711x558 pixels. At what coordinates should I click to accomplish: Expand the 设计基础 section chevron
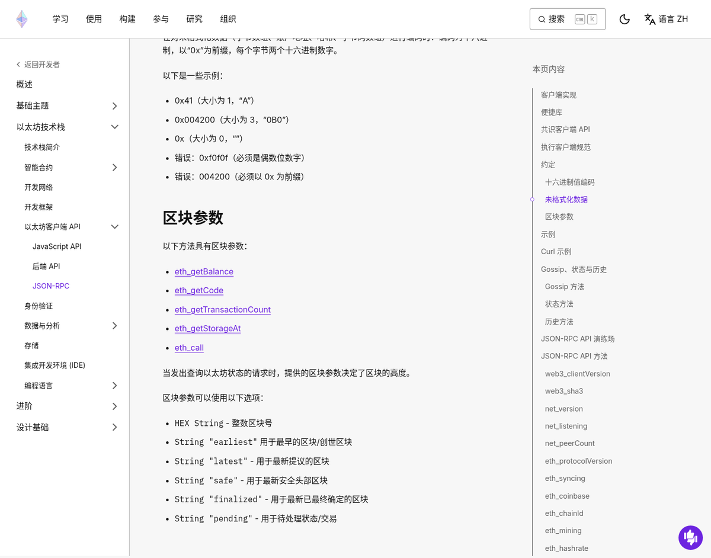pos(115,427)
